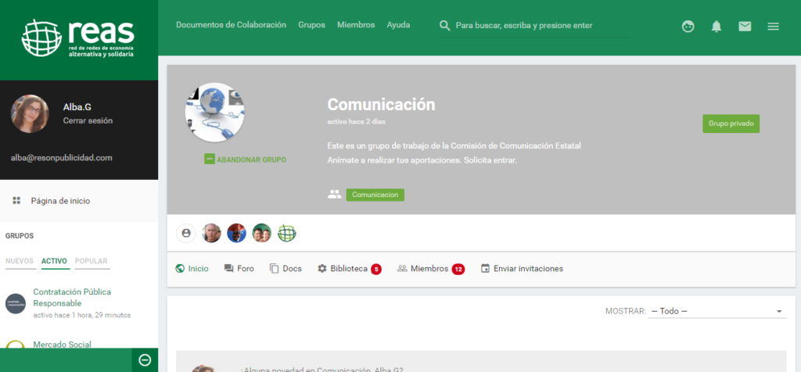Click the search magnifier icon
This screenshot has height=372, width=801.
[445, 26]
